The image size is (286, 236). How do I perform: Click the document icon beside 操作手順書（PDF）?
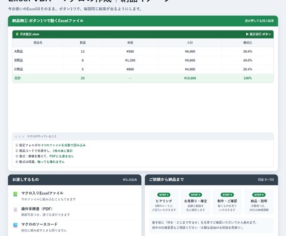[x=16, y=210]
